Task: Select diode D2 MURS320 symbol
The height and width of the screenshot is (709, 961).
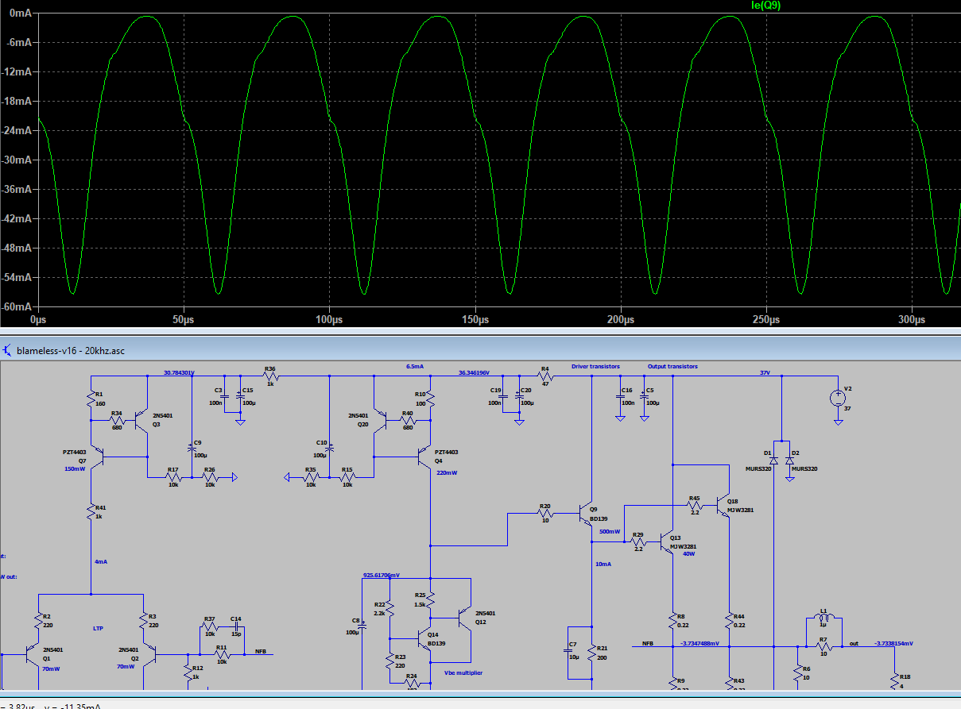Action: tap(789, 460)
